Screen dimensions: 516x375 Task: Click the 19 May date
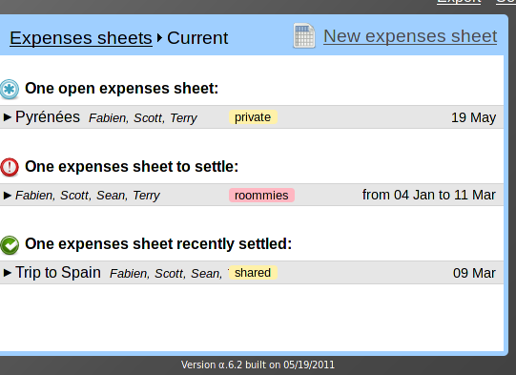473,117
